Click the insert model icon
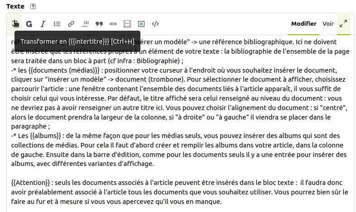This screenshot has height=212, width=356. click(x=141, y=24)
